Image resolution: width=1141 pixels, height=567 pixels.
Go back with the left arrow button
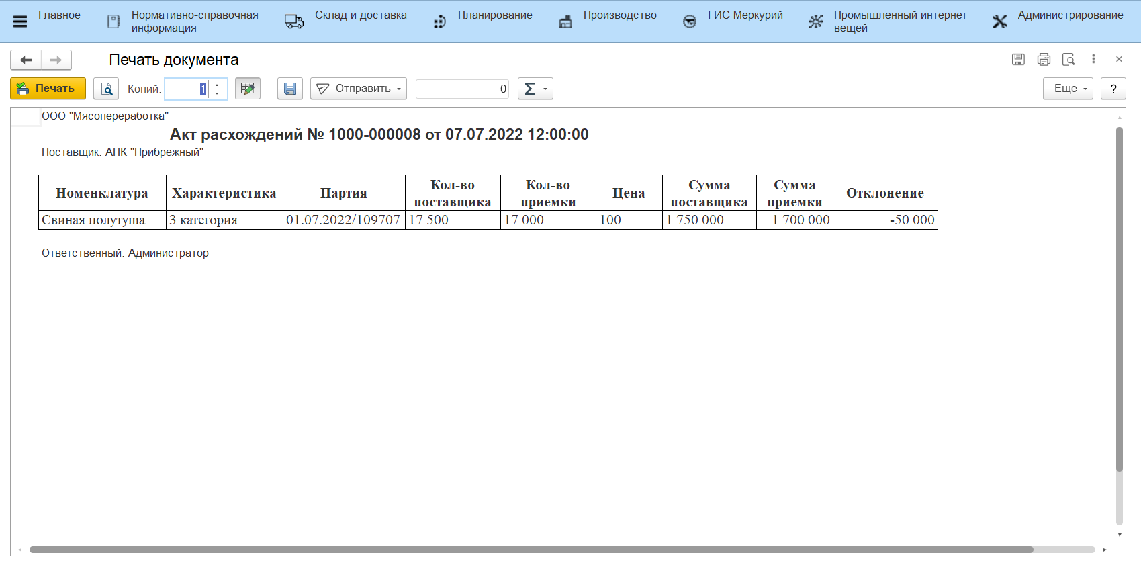[x=26, y=60]
